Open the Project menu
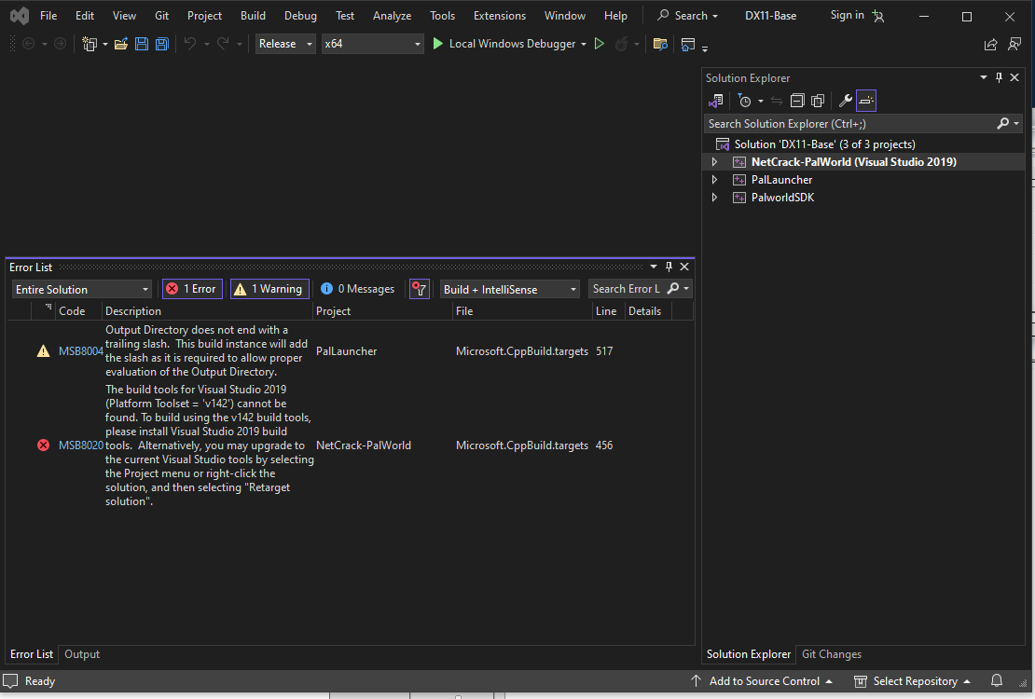This screenshot has width=1035, height=699. click(x=204, y=15)
